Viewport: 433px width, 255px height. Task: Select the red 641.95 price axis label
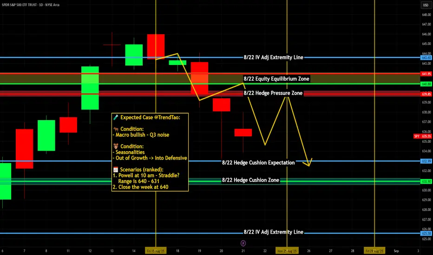click(426, 74)
